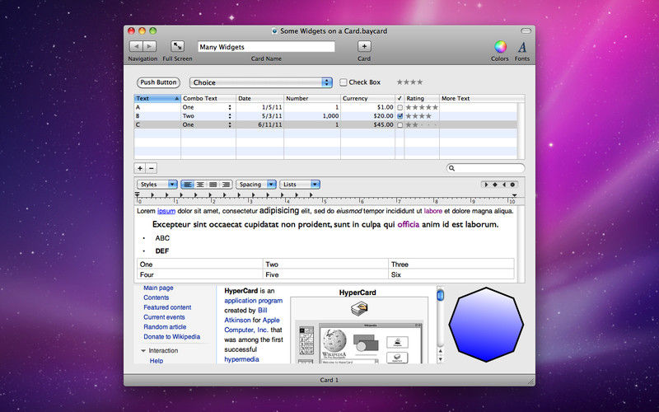This screenshot has width=659, height=412.
Task: Open the Fonts panel
Action: point(522,47)
